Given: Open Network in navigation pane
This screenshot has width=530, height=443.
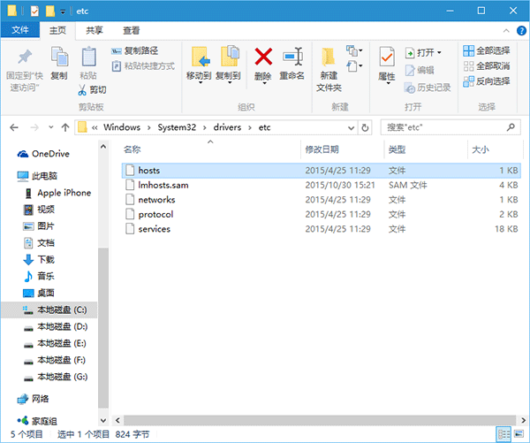Looking at the screenshot, I should [34, 399].
